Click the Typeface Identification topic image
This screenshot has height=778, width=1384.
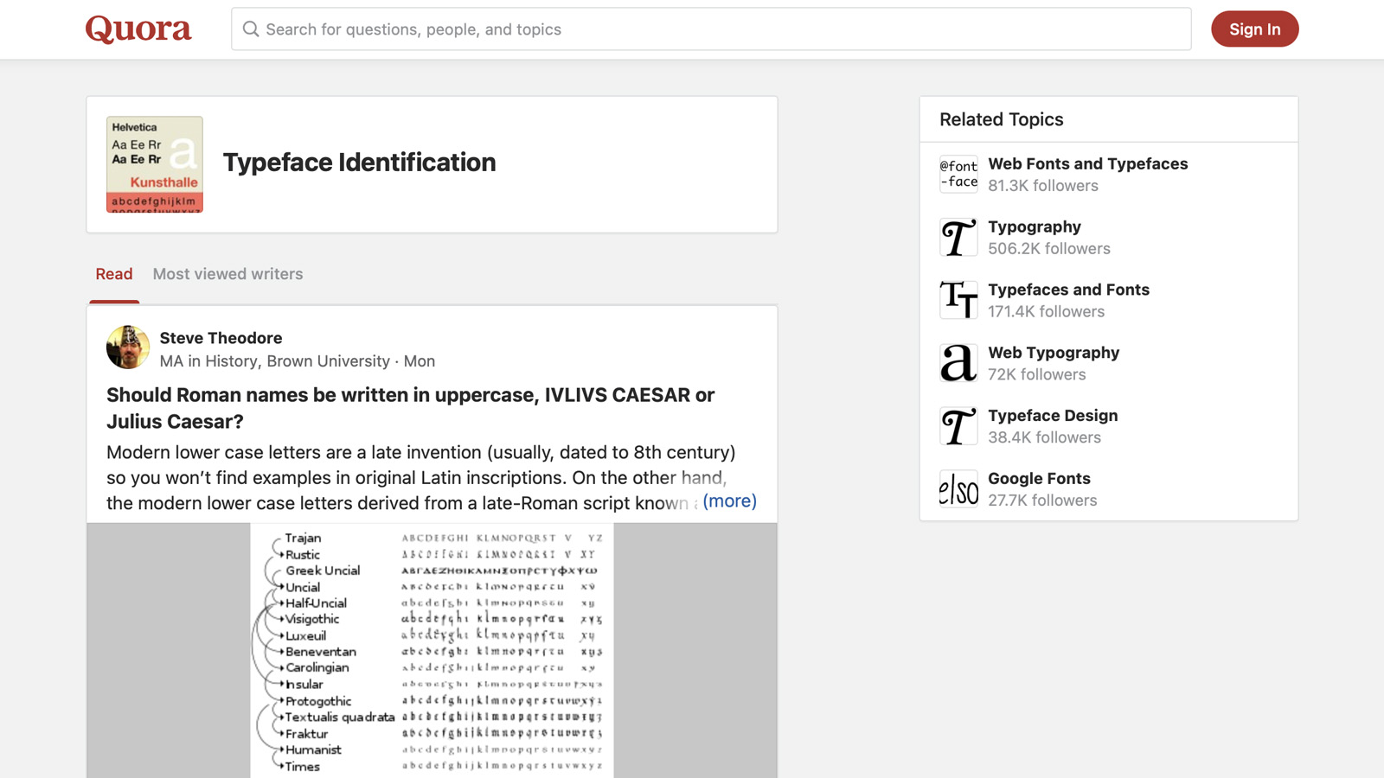pyautogui.click(x=155, y=164)
